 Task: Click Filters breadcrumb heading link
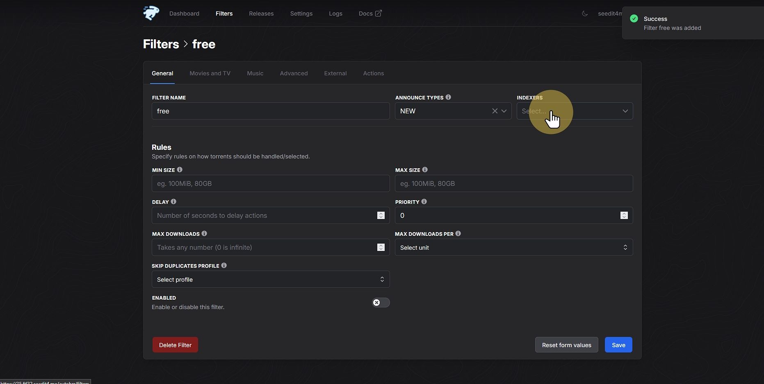161,44
